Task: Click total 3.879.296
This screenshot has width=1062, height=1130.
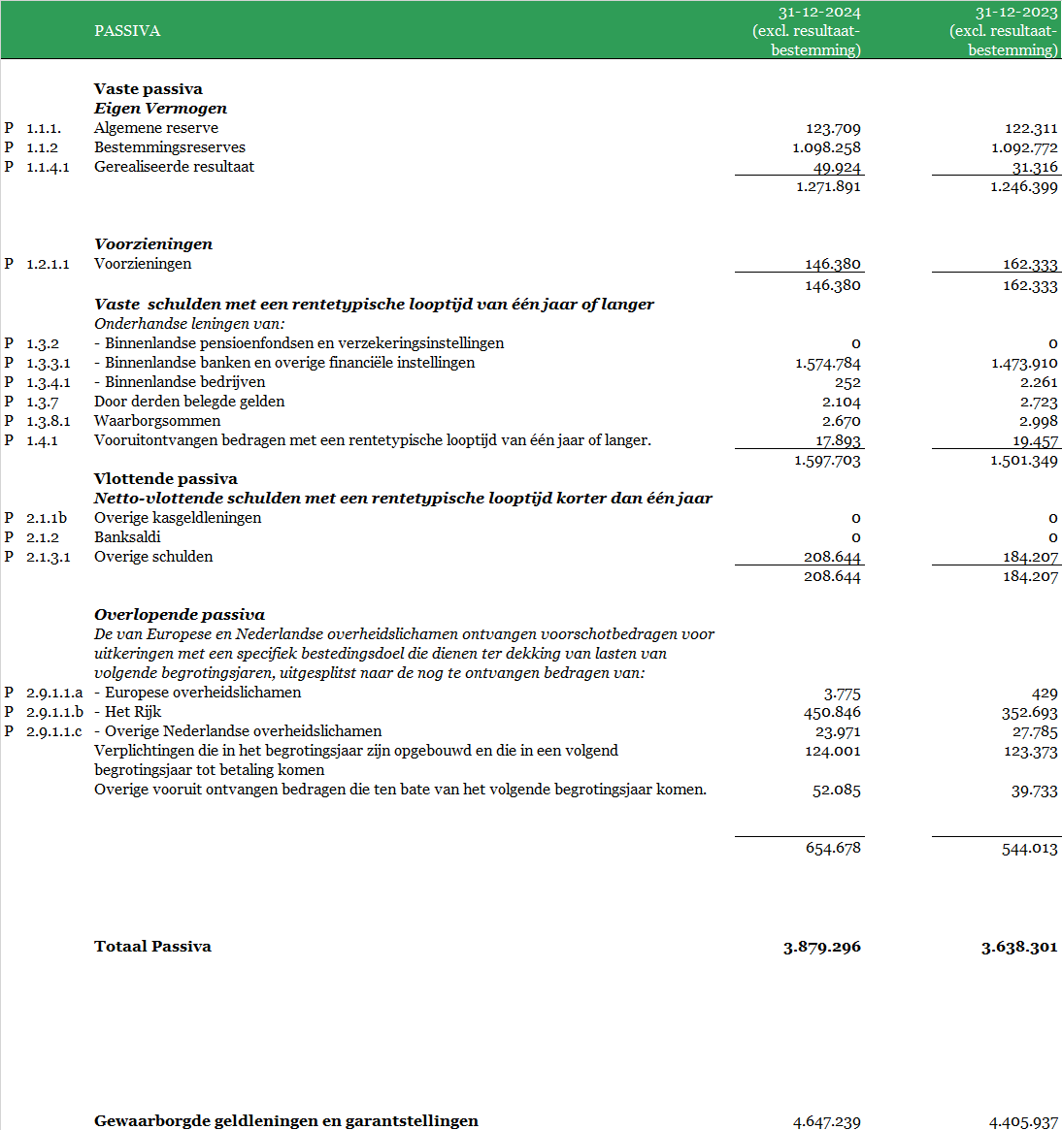Action: [x=822, y=947]
